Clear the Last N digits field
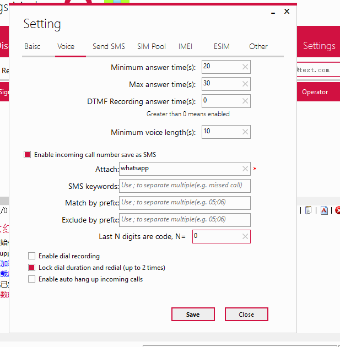The height and width of the screenshot is (347, 340). (245, 237)
